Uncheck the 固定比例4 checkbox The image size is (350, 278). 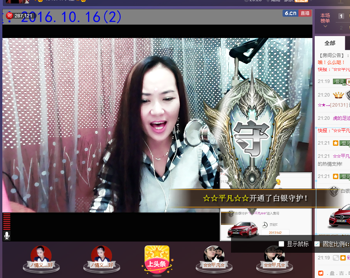[x=317, y=244]
